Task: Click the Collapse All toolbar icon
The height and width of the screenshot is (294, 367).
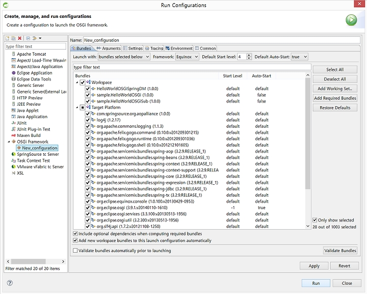Action: 28,38
